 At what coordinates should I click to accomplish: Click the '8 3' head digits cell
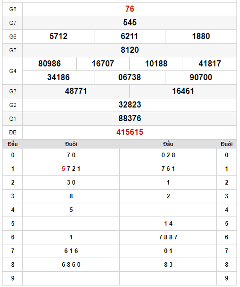(x=168, y=265)
